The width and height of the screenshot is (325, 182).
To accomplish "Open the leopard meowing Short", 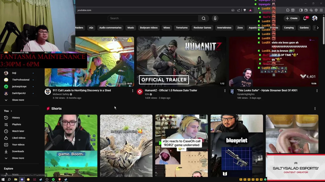I will 126,146.
